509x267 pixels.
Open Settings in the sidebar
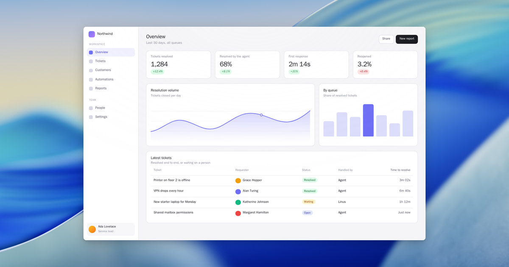pyautogui.click(x=111, y=117)
